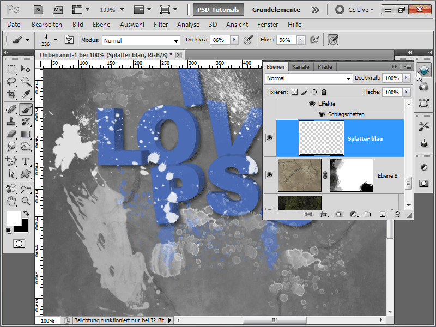This screenshot has height=327, width=436.
Task: Select the Healing Brush tool
Action: tap(11, 109)
